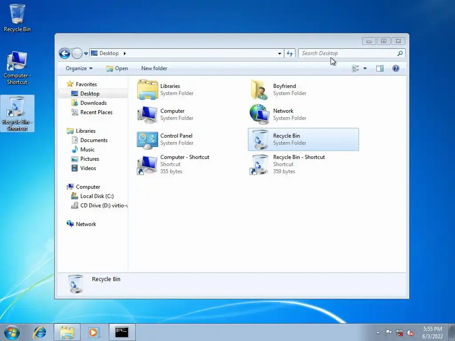Open the Organize menu
This screenshot has height=341, width=455.
[79, 68]
